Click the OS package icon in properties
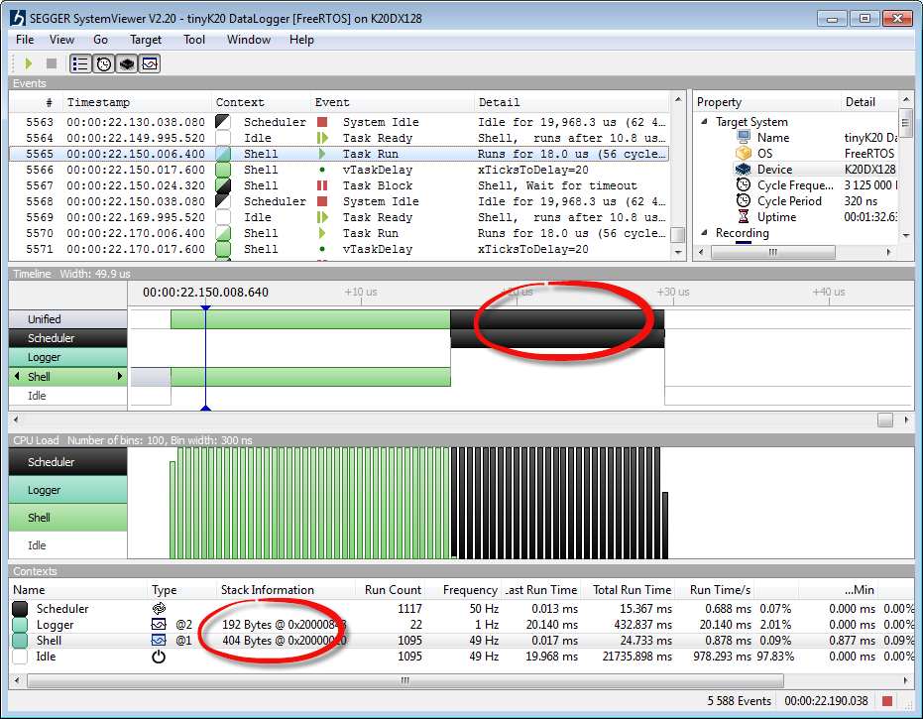Image resolution: width=923 pixels, height=719 pixels. [743, 154]
